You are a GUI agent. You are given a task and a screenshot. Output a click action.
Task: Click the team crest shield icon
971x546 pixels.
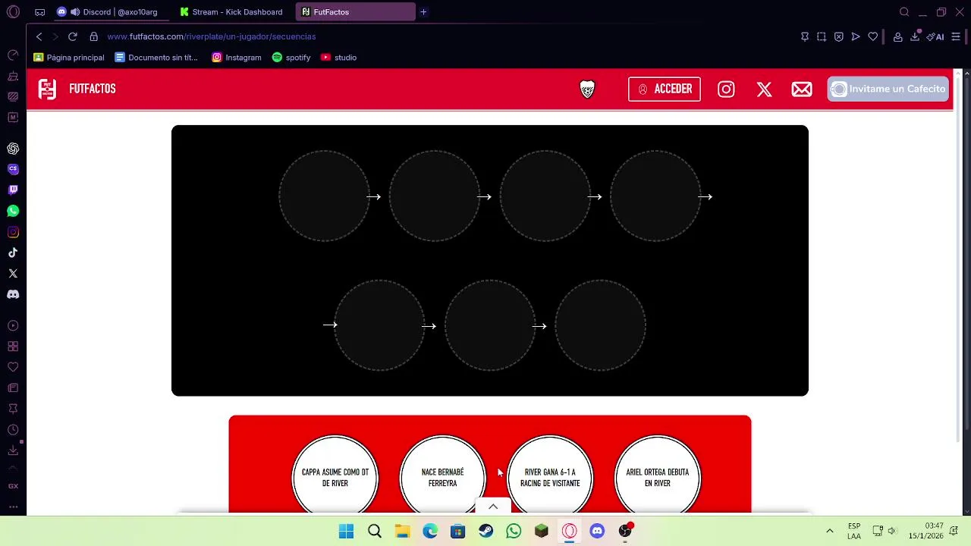(x=587, y=89)
